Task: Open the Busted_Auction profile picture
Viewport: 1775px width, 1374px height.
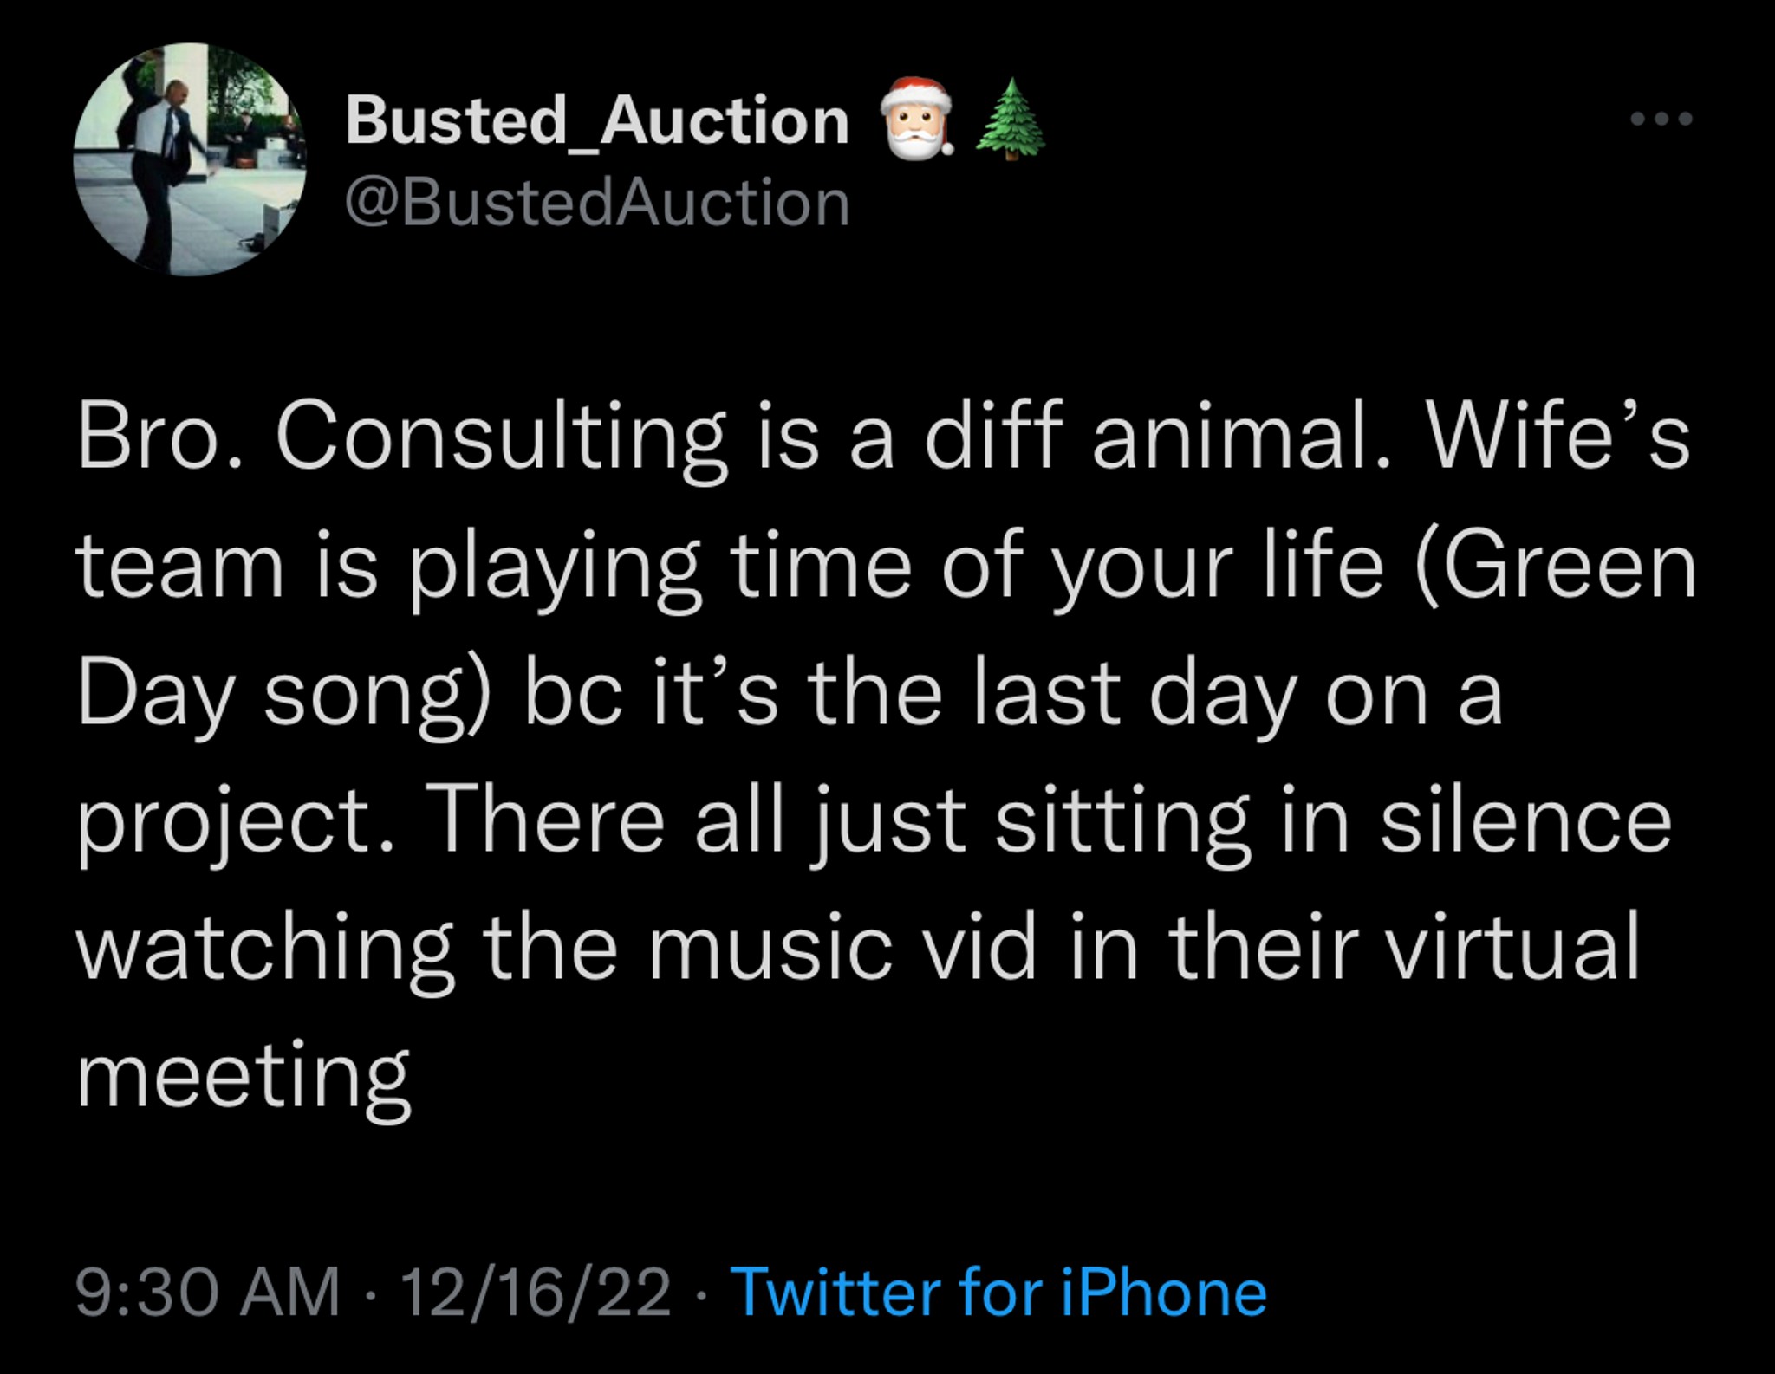Action: pos(191,159)
